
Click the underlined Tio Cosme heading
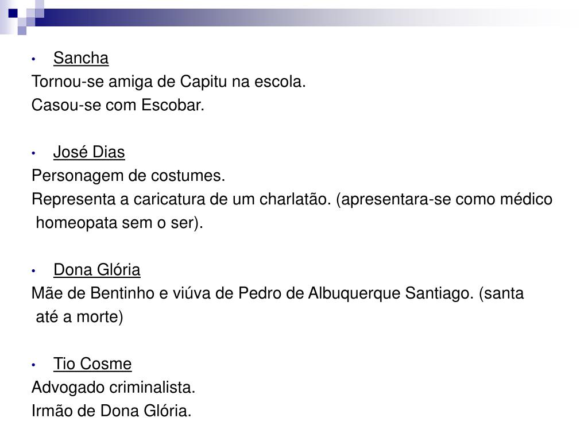click(x=92, y=364)
